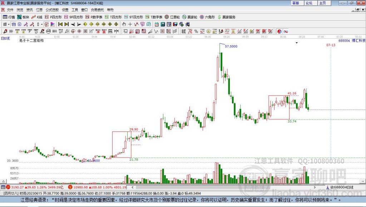The height and width of the screenshot is (207, 366).
Task: Click the small dropdown triangle above the chart
Action: (297, 43)
